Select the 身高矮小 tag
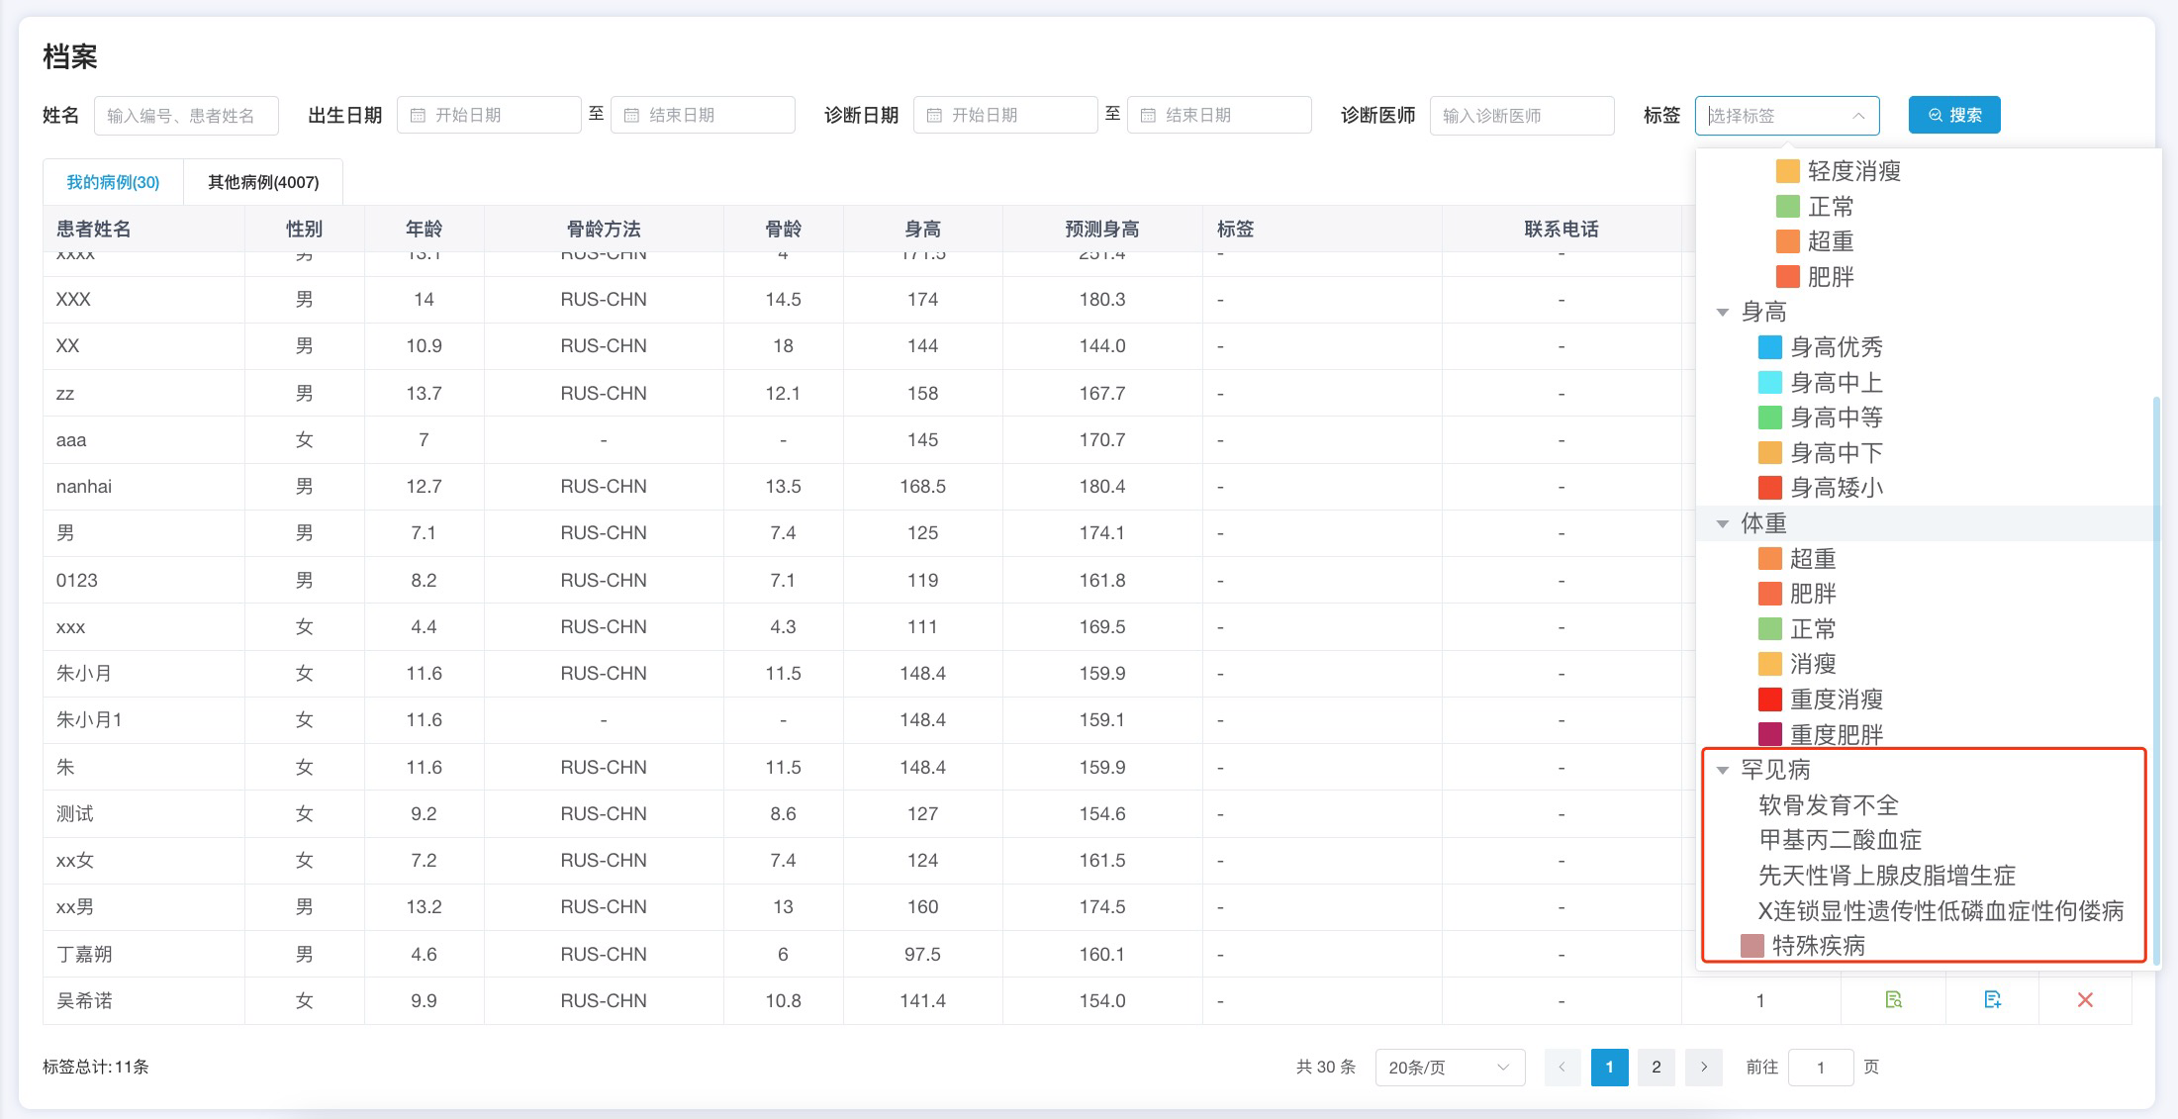 click(x=1821, y=488)
